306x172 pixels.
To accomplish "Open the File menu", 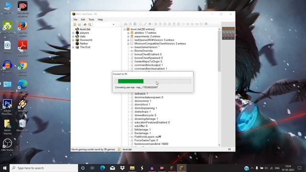I will tap(76, 20).
